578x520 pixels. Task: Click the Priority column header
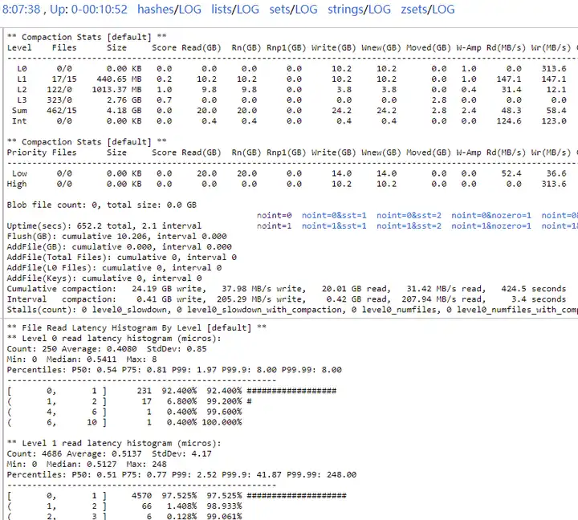26,152
